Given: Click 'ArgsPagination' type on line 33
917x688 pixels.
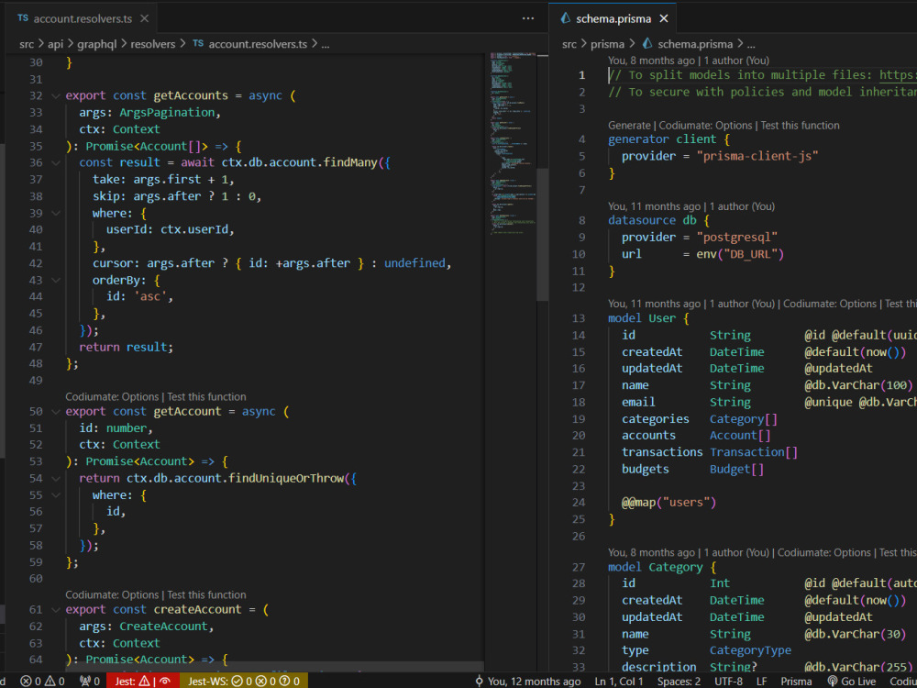Looking at the screenshot, I should click(x=167, y=112).
